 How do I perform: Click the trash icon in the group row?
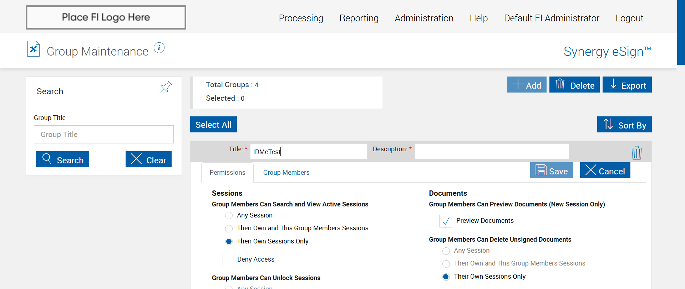click(x=636, y=153)
